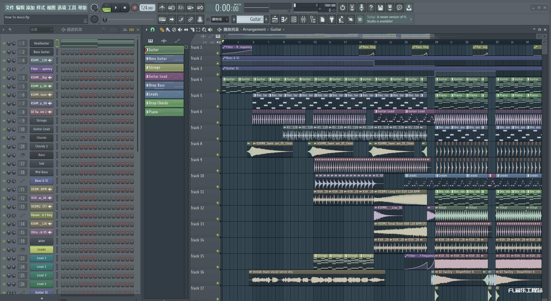Select the pencil draw tool in playlist
The width and height of the screenshot is (551, 301).
[162, 30]
